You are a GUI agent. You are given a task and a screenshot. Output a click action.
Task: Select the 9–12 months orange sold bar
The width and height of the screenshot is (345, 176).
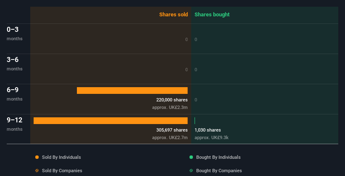click(111, 121)
